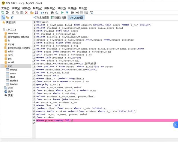Screen dimensions: 178x142
Task: Jump to first record icon
Action: tap(73, 12)
